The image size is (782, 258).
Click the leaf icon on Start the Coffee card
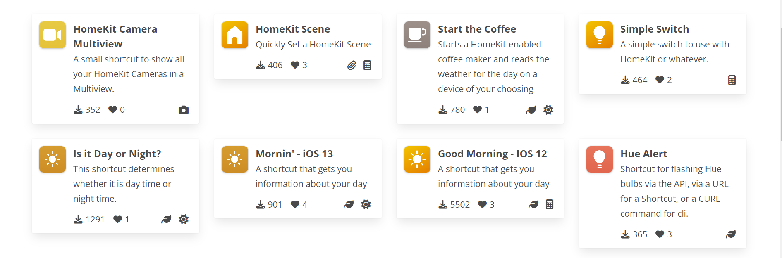click(531, 109)
